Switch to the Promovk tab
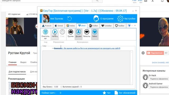Screen dimensions: 169x95 tap(47, 26)
